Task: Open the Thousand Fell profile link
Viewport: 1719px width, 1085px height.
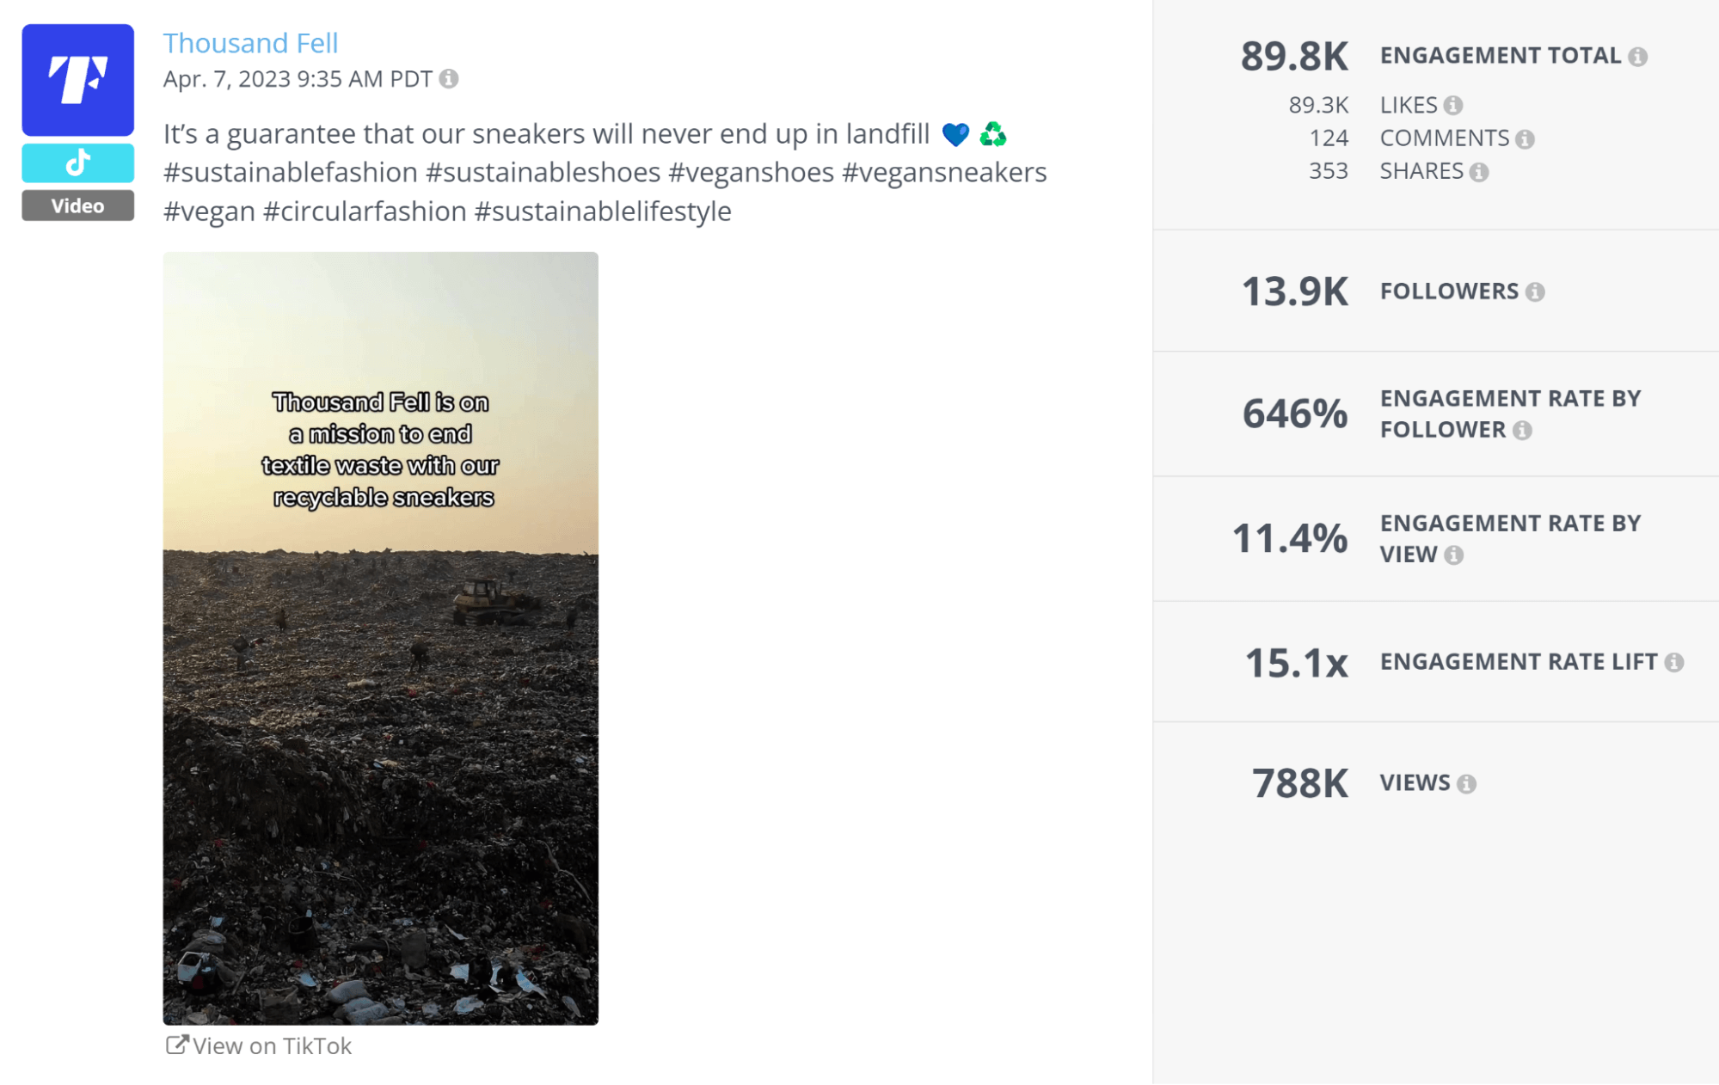Action: [x=250, y=43]
